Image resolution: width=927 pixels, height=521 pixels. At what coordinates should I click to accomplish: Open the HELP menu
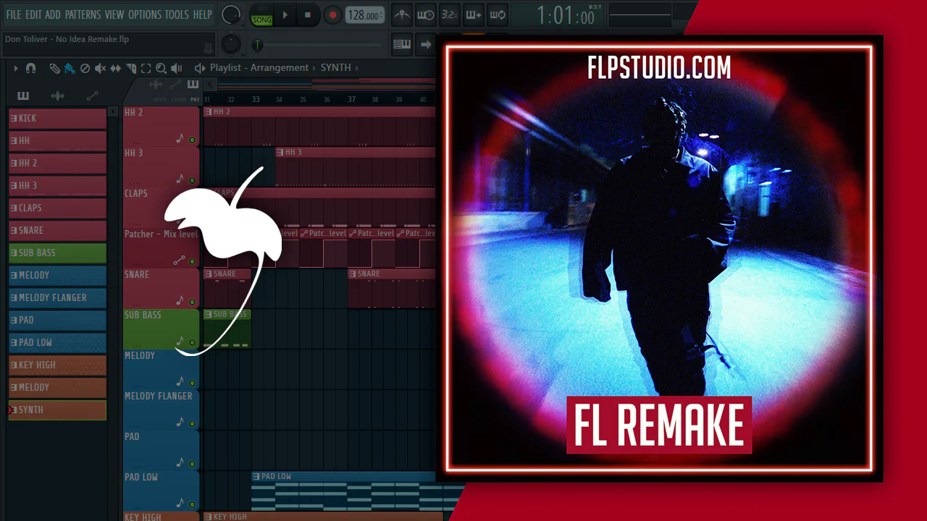click(x=203, y=14)
